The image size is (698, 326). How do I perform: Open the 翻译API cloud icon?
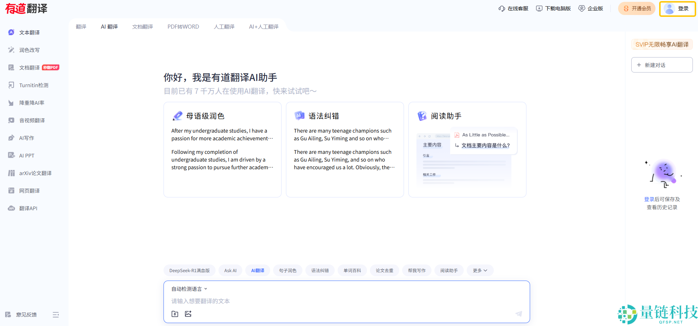point(11,208)
